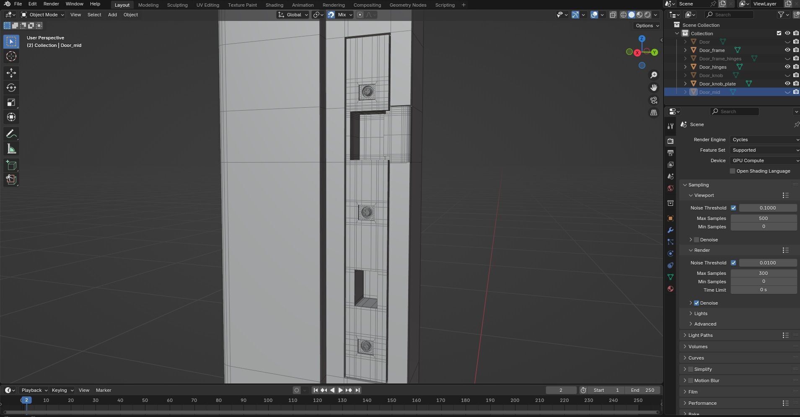Select the Rotate tool
The image size is (800, 417).
point(11,88)
